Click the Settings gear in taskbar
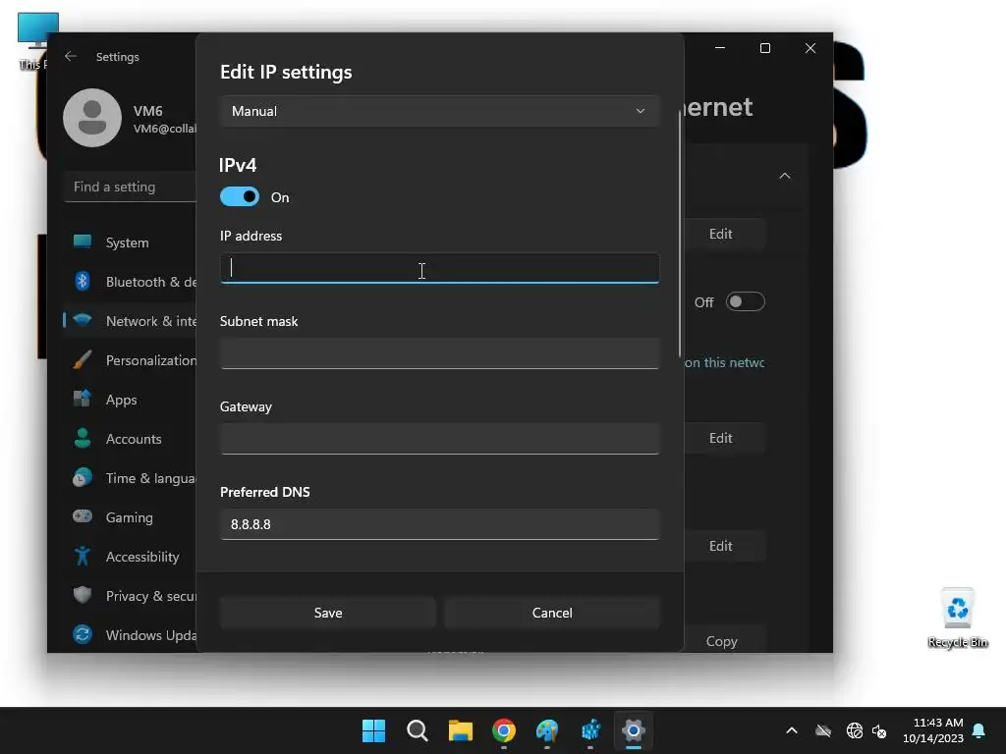 (634, 730)
